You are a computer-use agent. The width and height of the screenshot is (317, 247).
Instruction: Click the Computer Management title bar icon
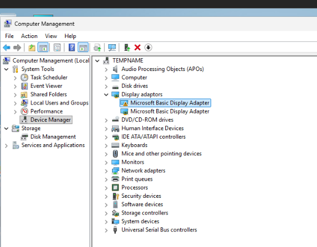tap(7, 24)
